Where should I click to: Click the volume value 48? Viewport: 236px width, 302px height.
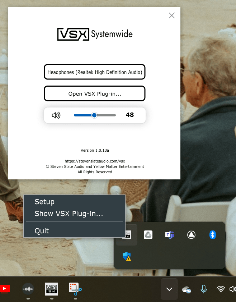pyautogui.click(x=130, y=115)
